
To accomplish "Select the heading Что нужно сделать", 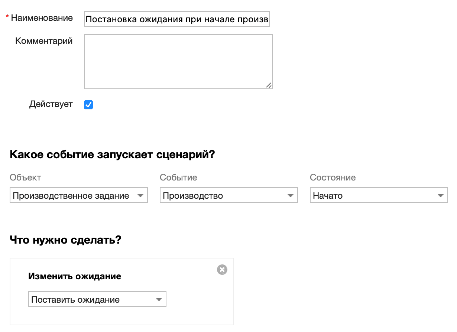I will [65, 240].
